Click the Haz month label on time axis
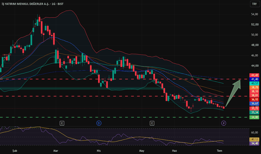The width and height of the screenshot is (261, 154). pyautogui.click(x=174, y=151)
